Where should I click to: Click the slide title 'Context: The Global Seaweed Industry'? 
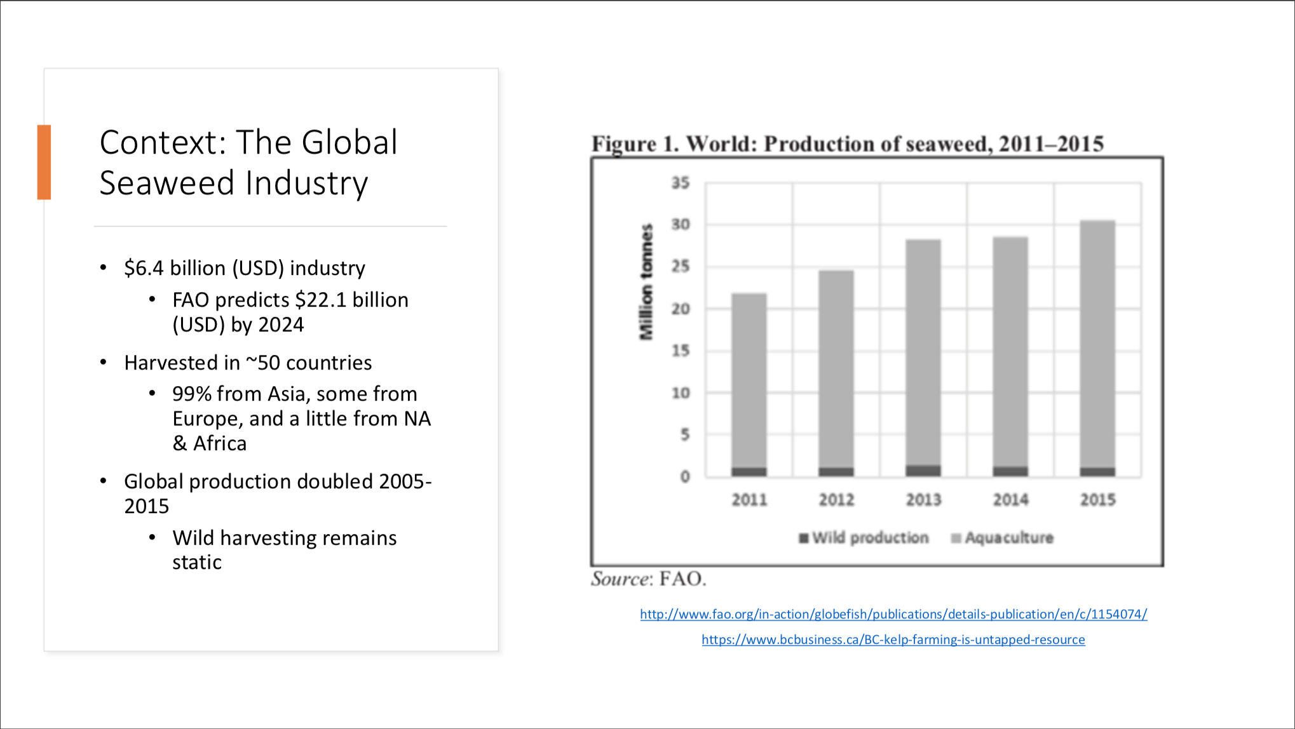(248, 162)
